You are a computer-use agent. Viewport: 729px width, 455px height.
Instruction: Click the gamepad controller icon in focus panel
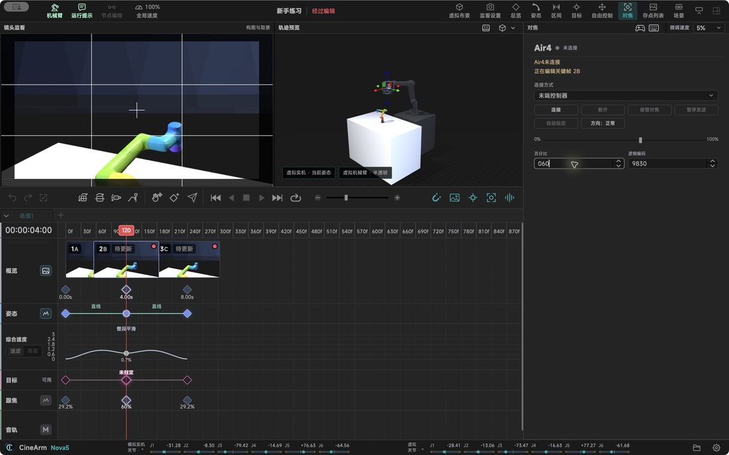coord(640,28)
